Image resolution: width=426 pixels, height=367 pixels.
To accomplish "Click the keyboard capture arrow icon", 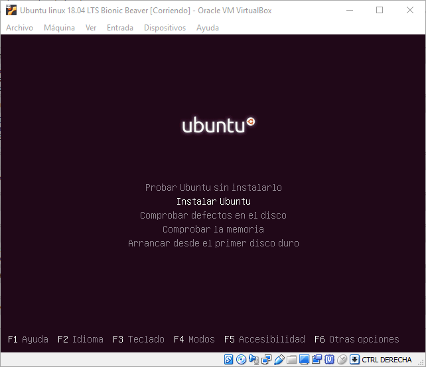I will coord(354,360).
